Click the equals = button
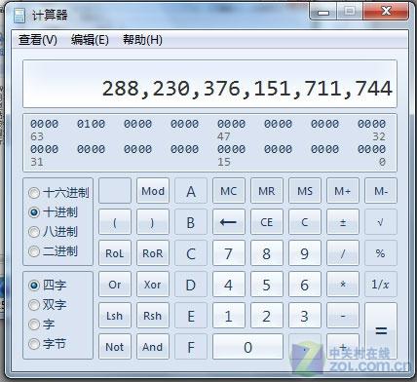 381,331
